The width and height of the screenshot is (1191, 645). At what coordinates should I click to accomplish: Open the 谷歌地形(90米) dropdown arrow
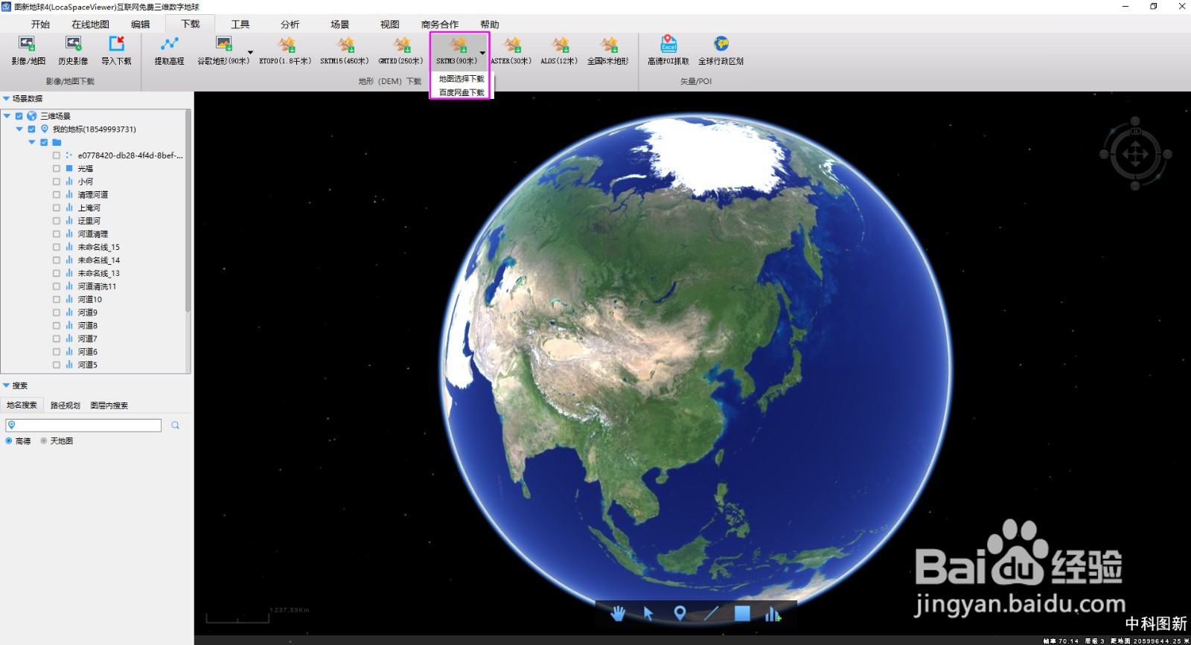point(250,53)
